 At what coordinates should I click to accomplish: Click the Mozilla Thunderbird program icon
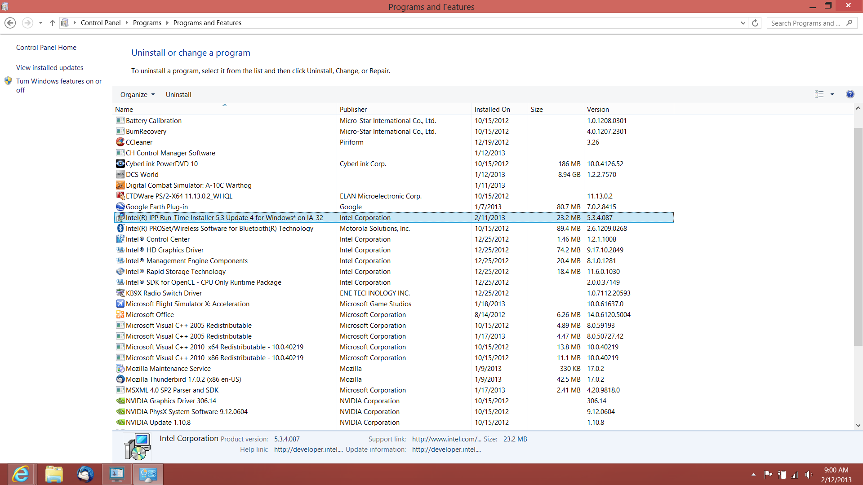[120, 379]
